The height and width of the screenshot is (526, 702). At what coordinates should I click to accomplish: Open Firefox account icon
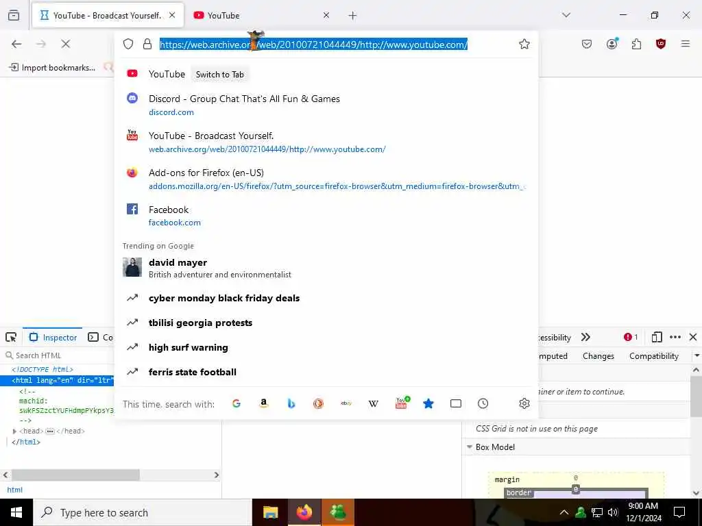612,44
